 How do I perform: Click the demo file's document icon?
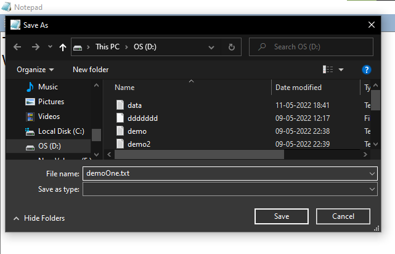pyautogui.click(x=120, y=131)
